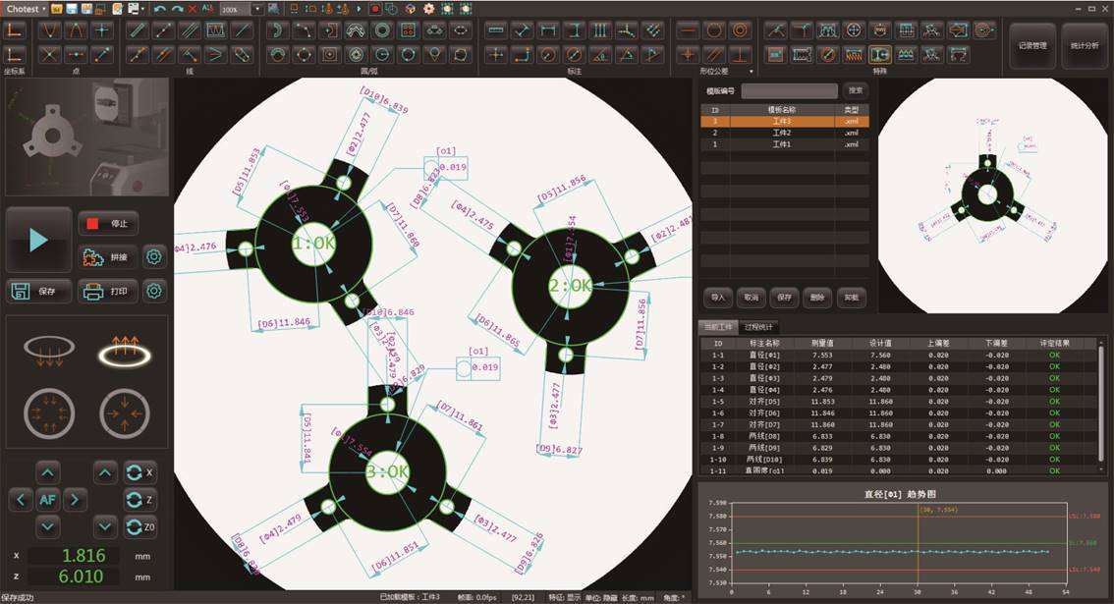Reset the Z axis with refresh Z button
The image size is (1114, 604).
[139, 500]
